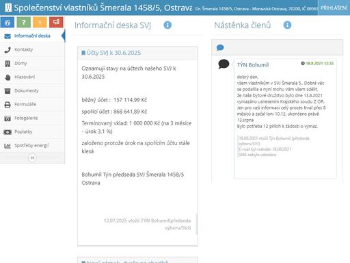Click the Nástěnka členů heading
350x263 pixels.
pos(243,25)
